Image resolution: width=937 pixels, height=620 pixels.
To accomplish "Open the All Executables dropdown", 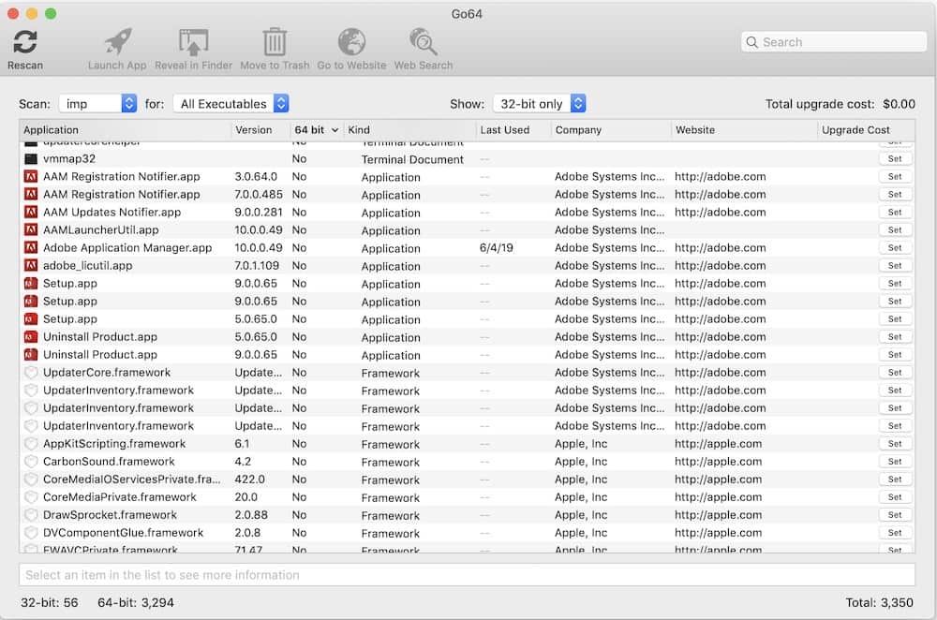I will 231,103.
